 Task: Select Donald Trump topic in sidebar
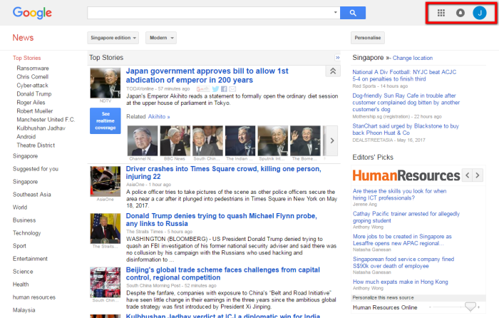tap(34, 94)
